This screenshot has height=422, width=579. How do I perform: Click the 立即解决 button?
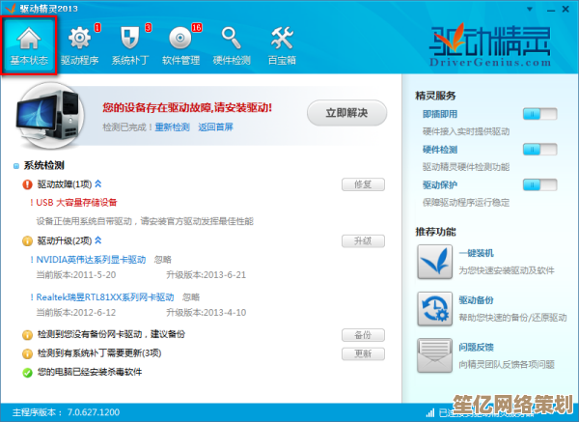(x=345, y=113)
